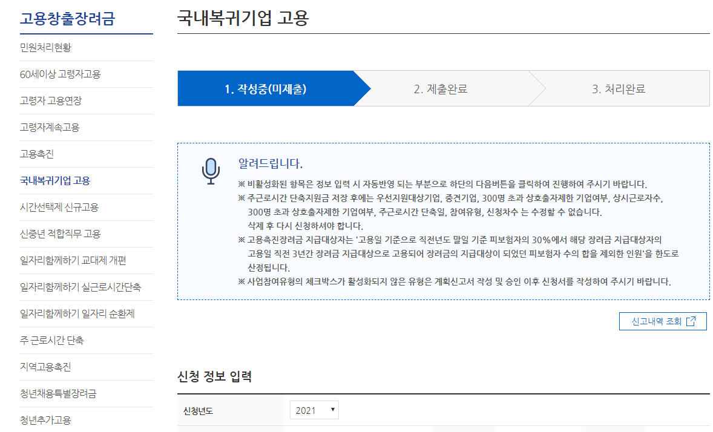
Task: Click the 국내복귀기업 고용 page title
Action: pyautogui.click(x=243, y=18)
